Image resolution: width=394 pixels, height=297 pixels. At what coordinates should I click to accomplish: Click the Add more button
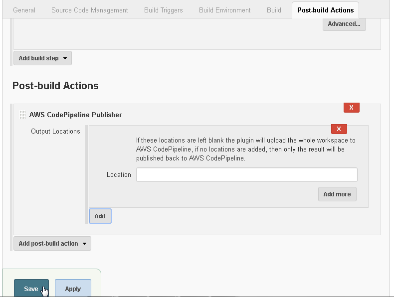337,194
